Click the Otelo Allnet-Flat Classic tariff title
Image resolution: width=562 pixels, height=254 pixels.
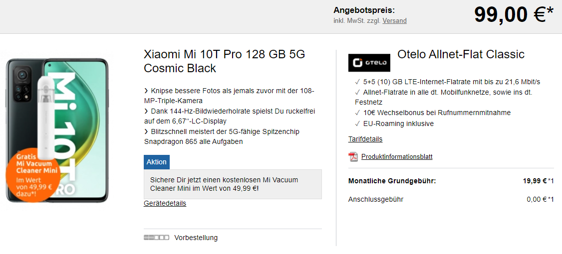(461, 54)
